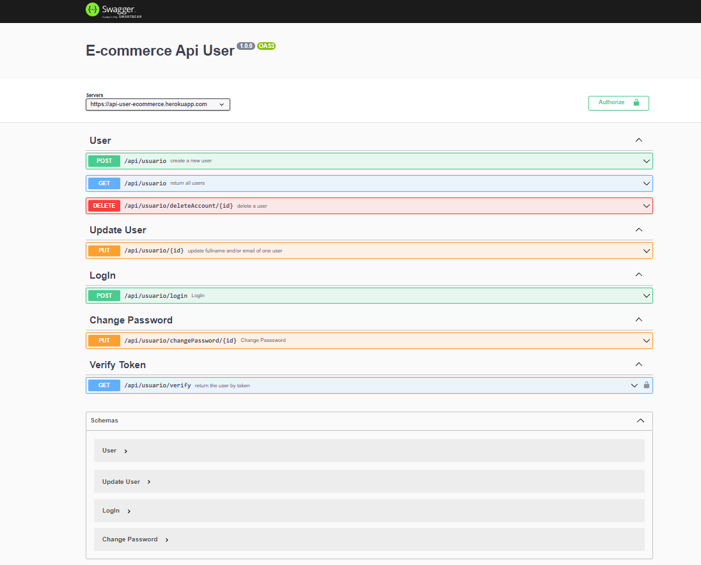701x565 pixels.
Task: Click 'delete a user' description
Action: [x=252, y=206]
